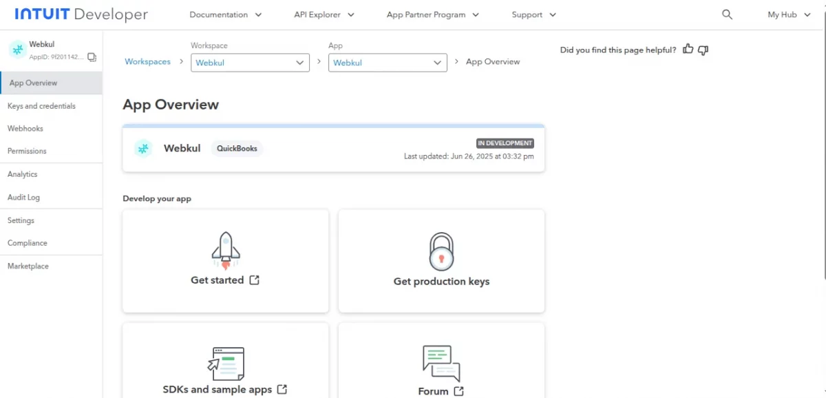Image resolution: width=826 pixels, height=398 pixels.
Task: Click the rocket icon on Get started
Action: [x=225, y=250]
